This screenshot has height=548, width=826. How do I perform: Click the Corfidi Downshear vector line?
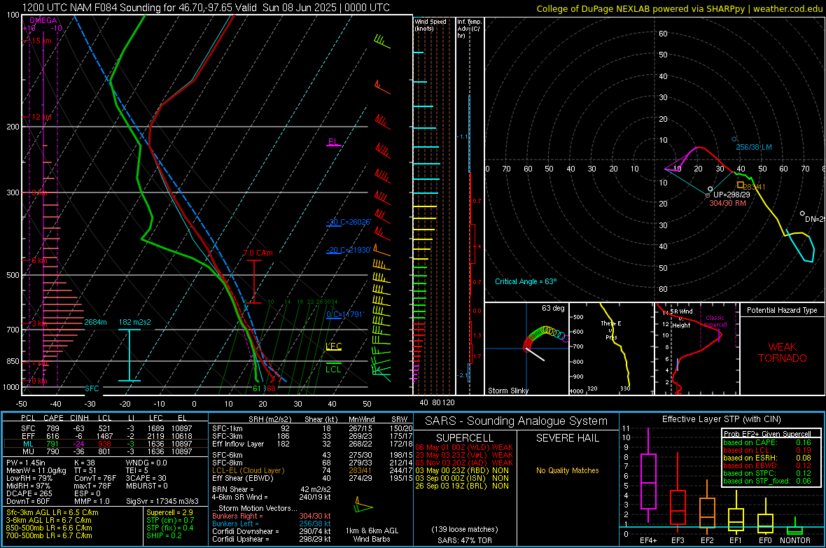(272, 531)
